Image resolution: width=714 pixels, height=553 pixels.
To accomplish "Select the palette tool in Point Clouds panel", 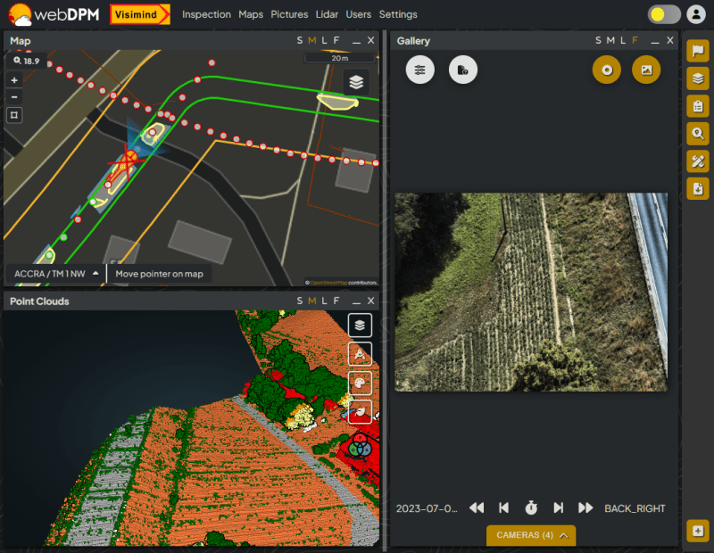I will point(359,382).
